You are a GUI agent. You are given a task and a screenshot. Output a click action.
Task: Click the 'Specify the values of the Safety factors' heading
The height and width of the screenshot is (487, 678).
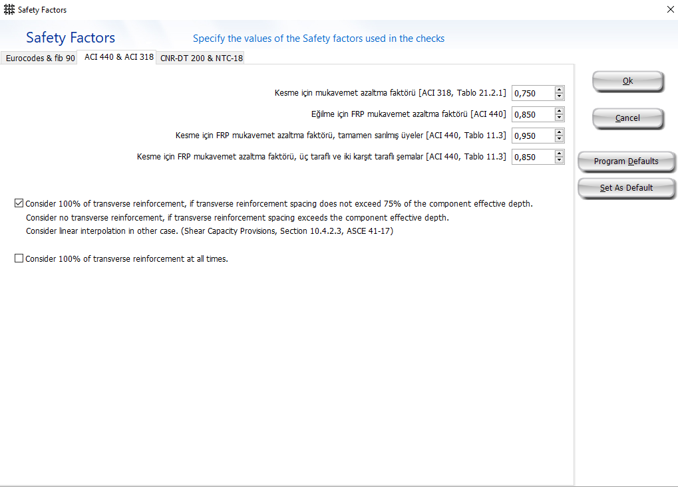319,39
